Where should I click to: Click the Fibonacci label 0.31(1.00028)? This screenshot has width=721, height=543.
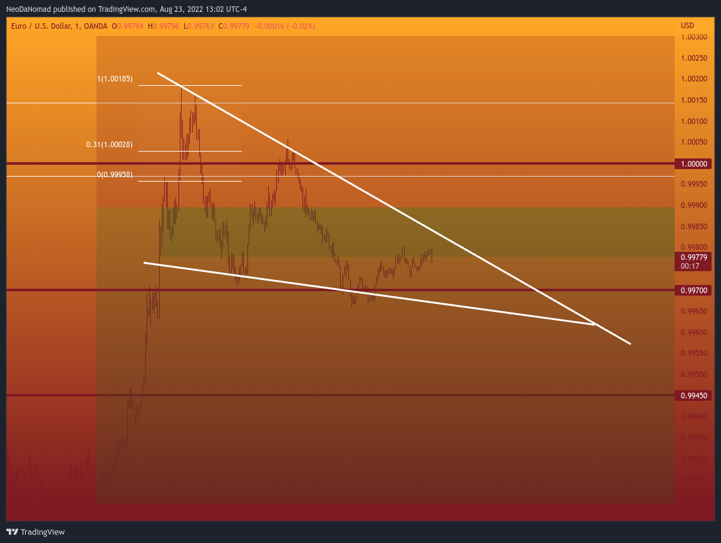pyautogui.click(x=110, y=145)
